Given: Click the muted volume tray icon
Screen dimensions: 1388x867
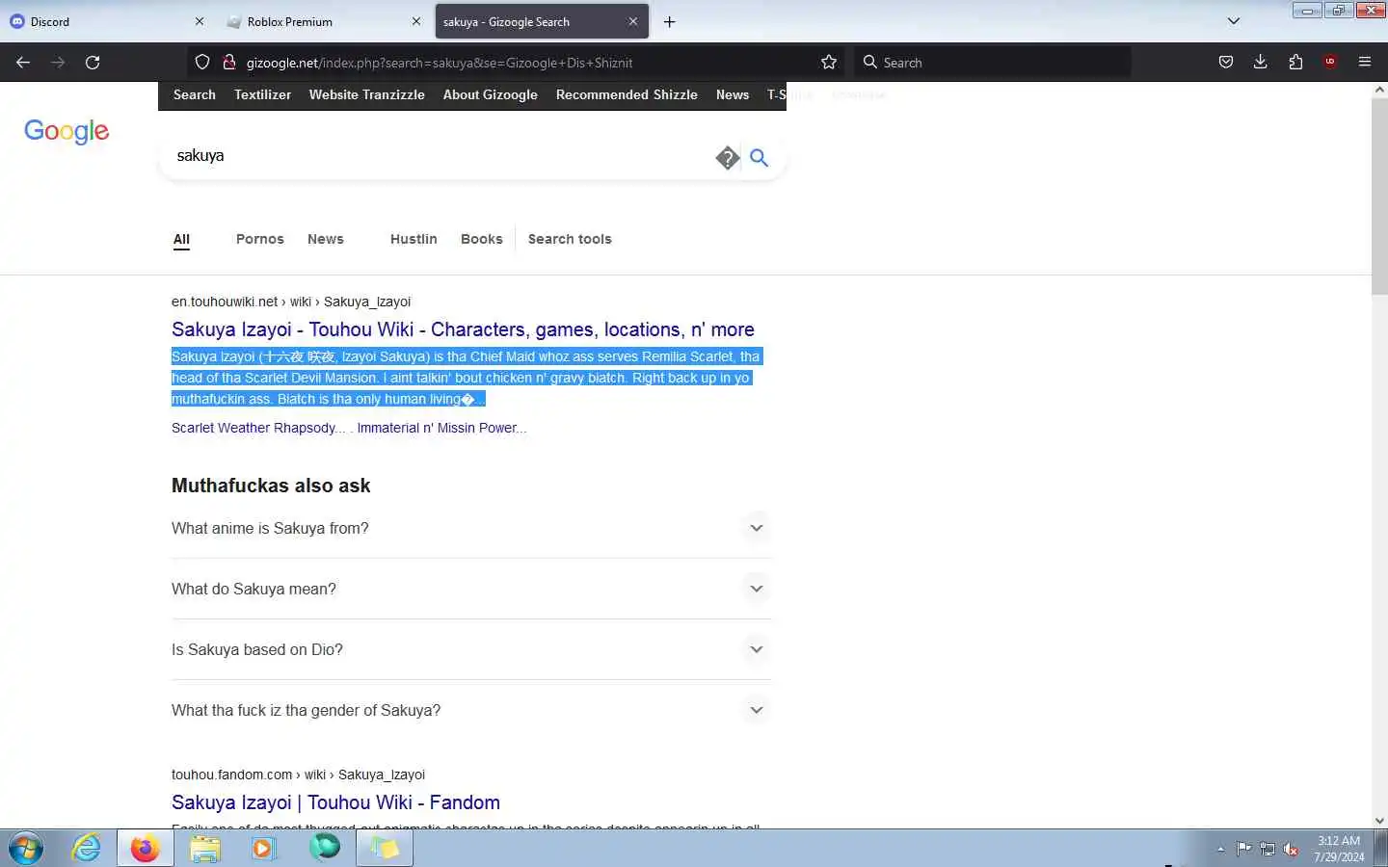Looking at the screenshot, I should pyautogui.click(x=1291, y=850).
